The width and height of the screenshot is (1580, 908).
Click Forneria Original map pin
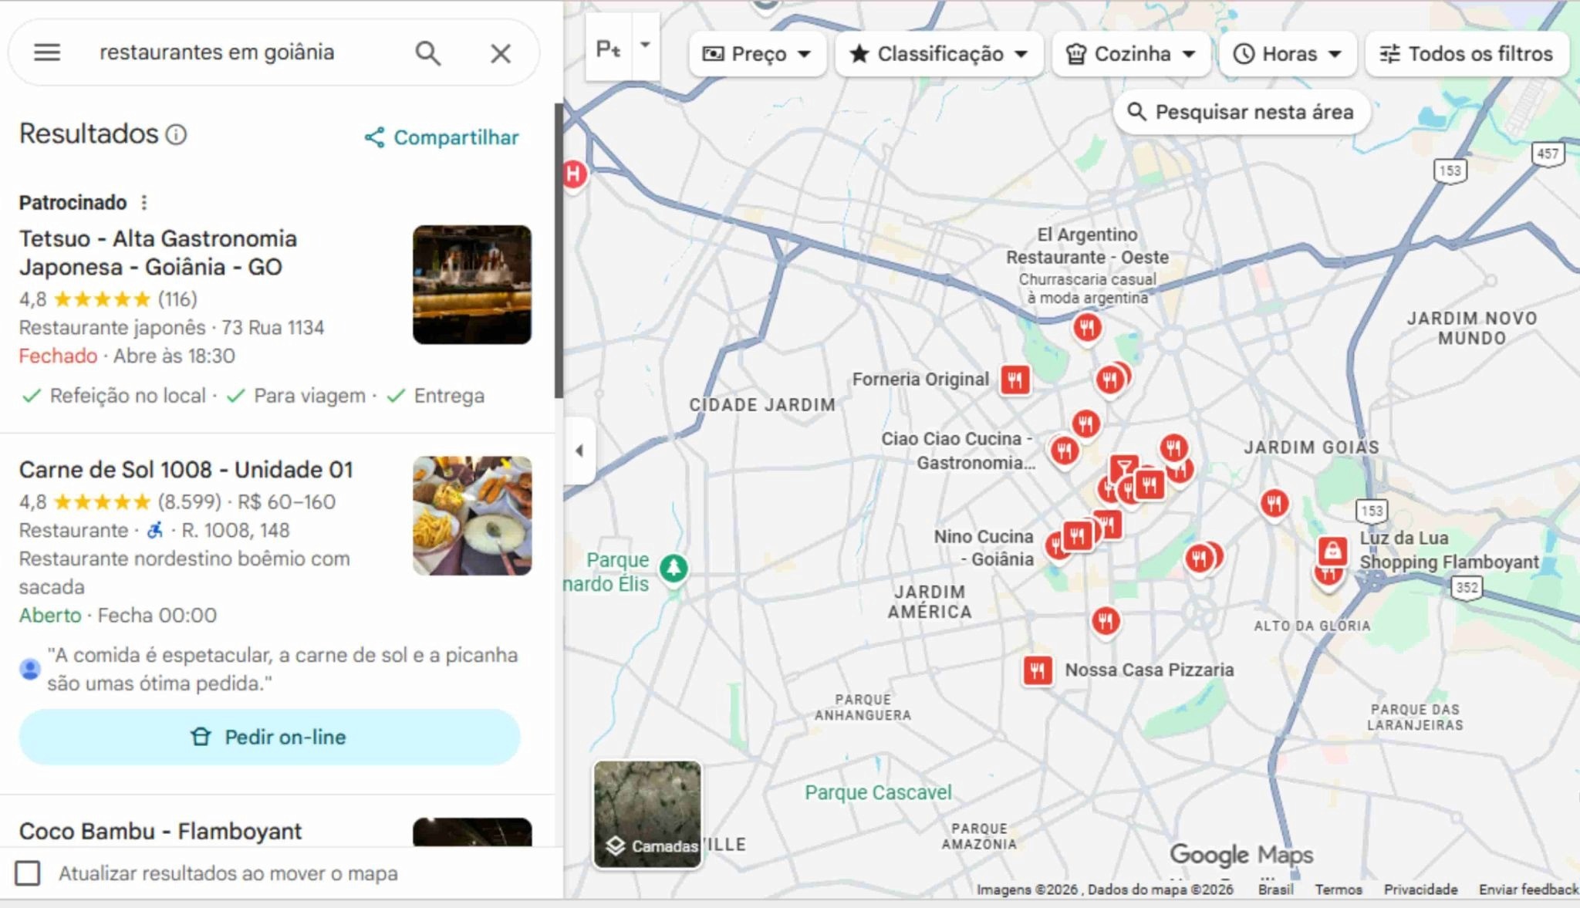point(1015,380)
